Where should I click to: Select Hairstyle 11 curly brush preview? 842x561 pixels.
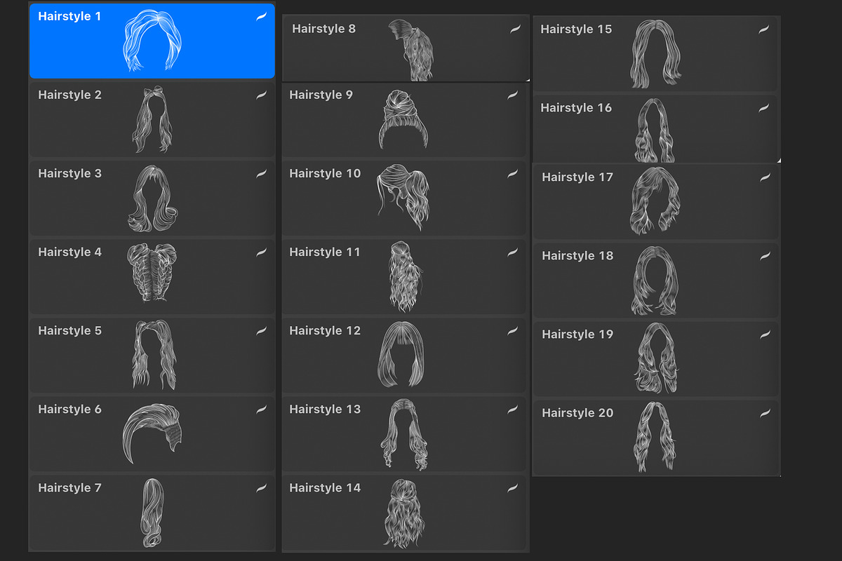point(405,276)
